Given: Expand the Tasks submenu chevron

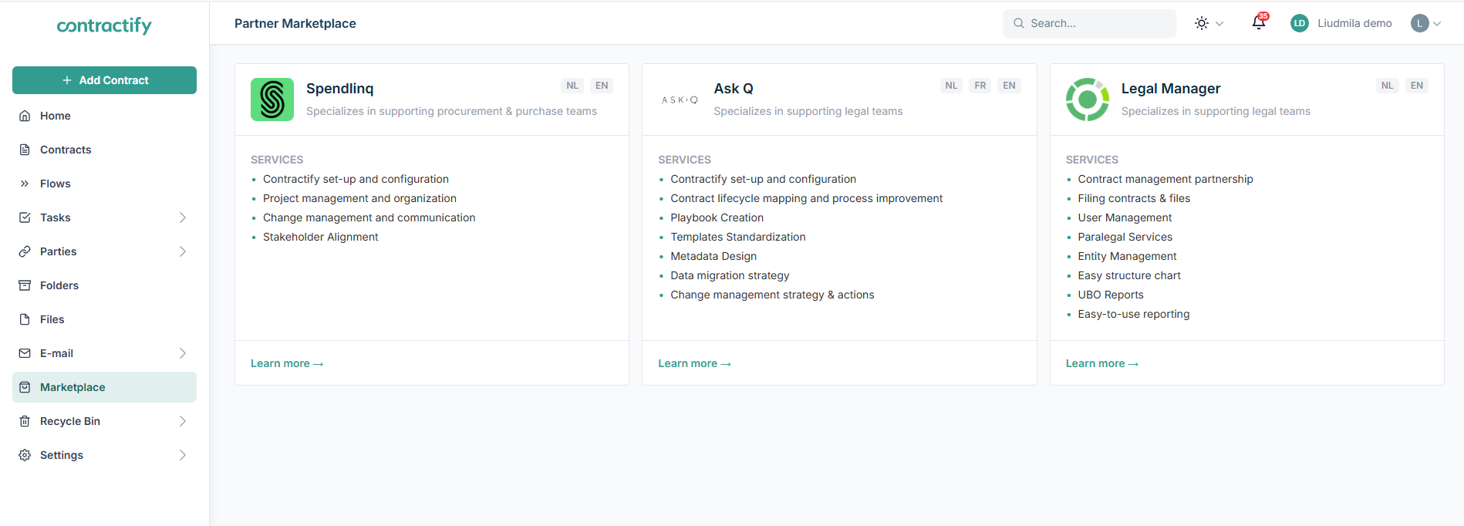Looking at the screenshot, I should click(183, 217).
